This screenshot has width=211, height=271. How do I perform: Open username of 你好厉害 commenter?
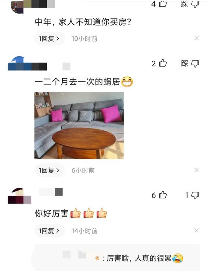point(51,192)
